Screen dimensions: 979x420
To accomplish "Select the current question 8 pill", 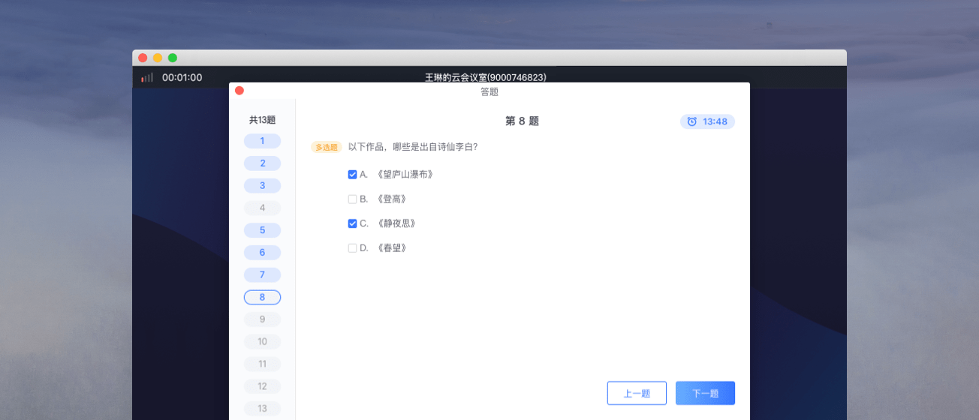I will point(262,298).
